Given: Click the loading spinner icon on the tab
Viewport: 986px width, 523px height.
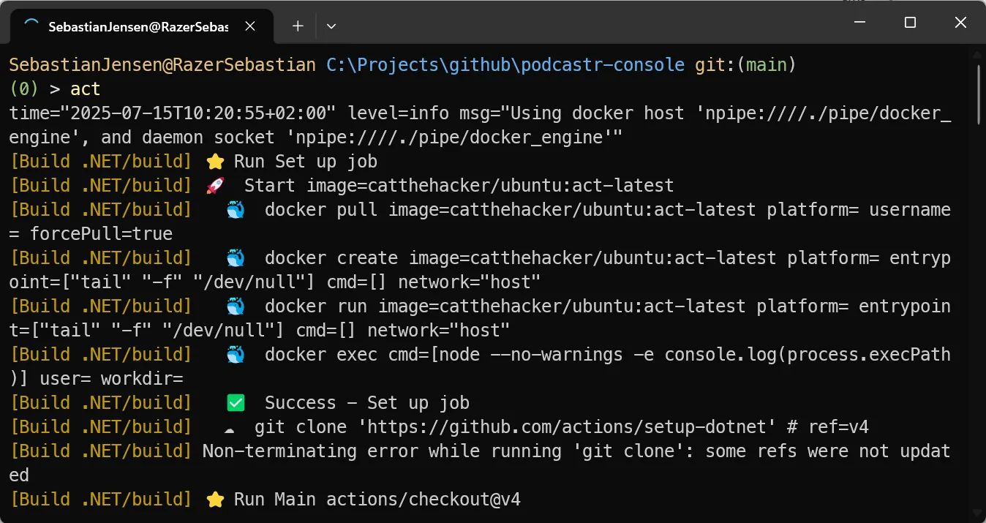Looking at the screenshot, I should (31, 26).
